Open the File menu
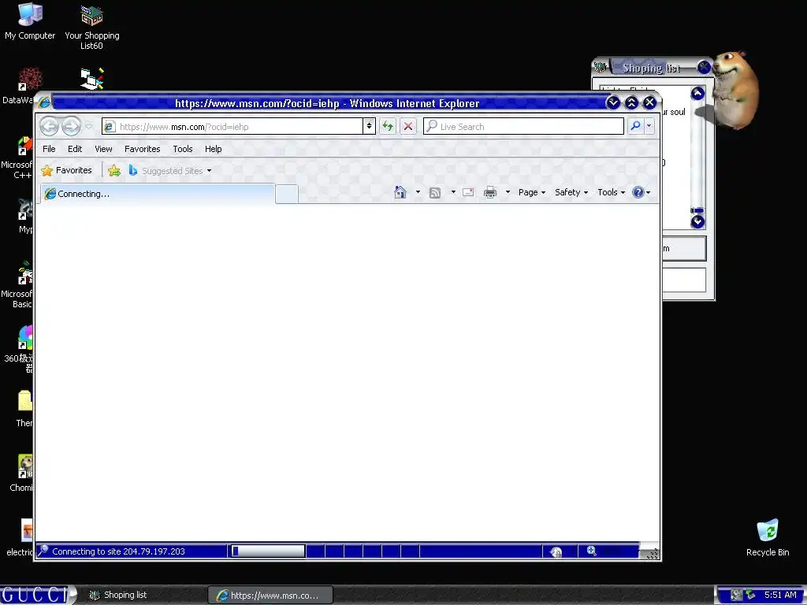Image resolution: width=807 pixels, height=605 pixels. tap(49, 149)
